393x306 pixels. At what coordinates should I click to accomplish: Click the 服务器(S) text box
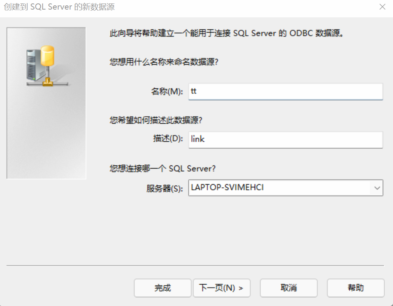(x=268, y=188)
